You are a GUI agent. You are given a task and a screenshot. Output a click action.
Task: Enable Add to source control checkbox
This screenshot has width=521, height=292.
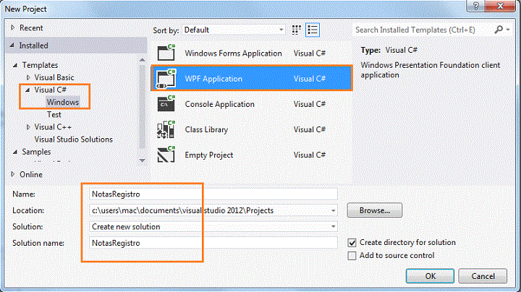coord(352,256)
